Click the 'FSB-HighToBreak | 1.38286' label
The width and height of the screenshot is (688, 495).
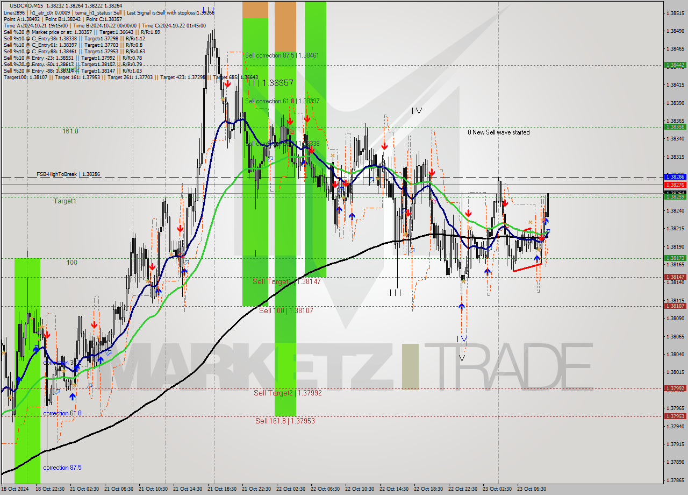(x=68, y=174)
